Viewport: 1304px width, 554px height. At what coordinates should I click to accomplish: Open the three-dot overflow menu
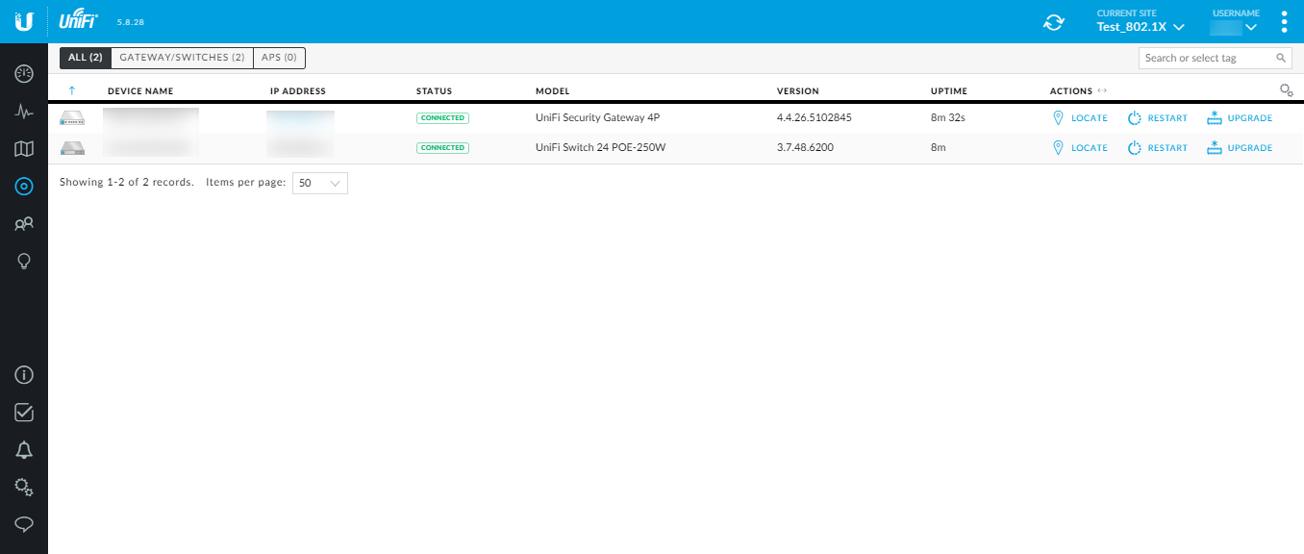pos(1284,21)
